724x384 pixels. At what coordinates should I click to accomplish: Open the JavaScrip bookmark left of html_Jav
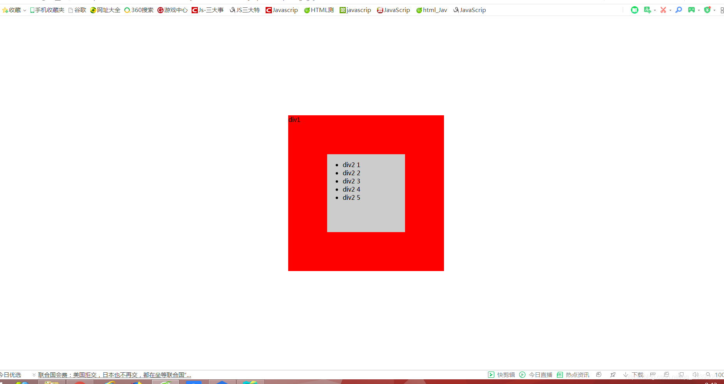click(x=393, y=10)
